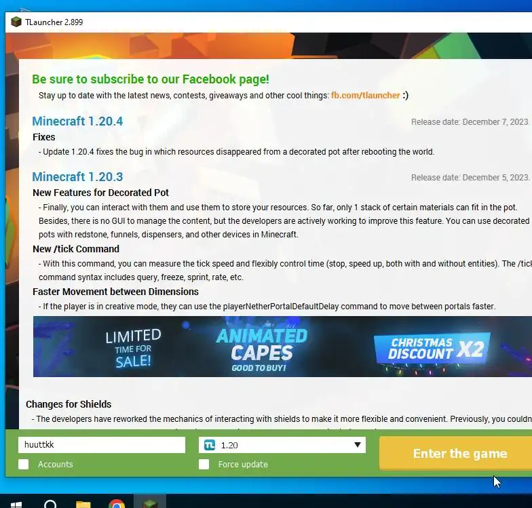Open the Windows Start button

[16, 505]
